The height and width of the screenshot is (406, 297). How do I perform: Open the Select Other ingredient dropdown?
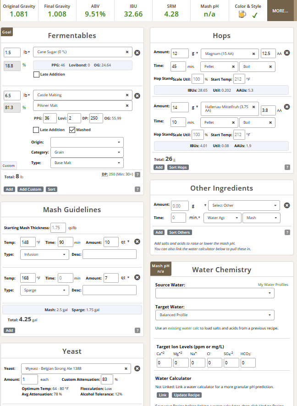pyautogui.click(x=244, y=205)
